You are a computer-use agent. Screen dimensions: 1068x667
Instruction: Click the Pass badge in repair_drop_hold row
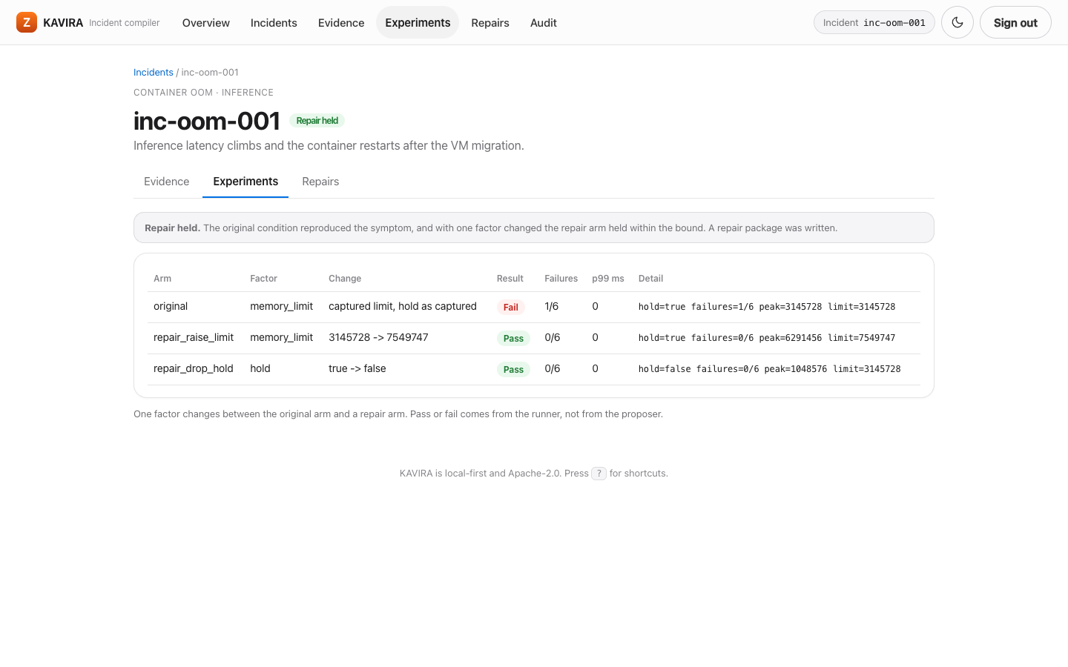tap(513, 369)
